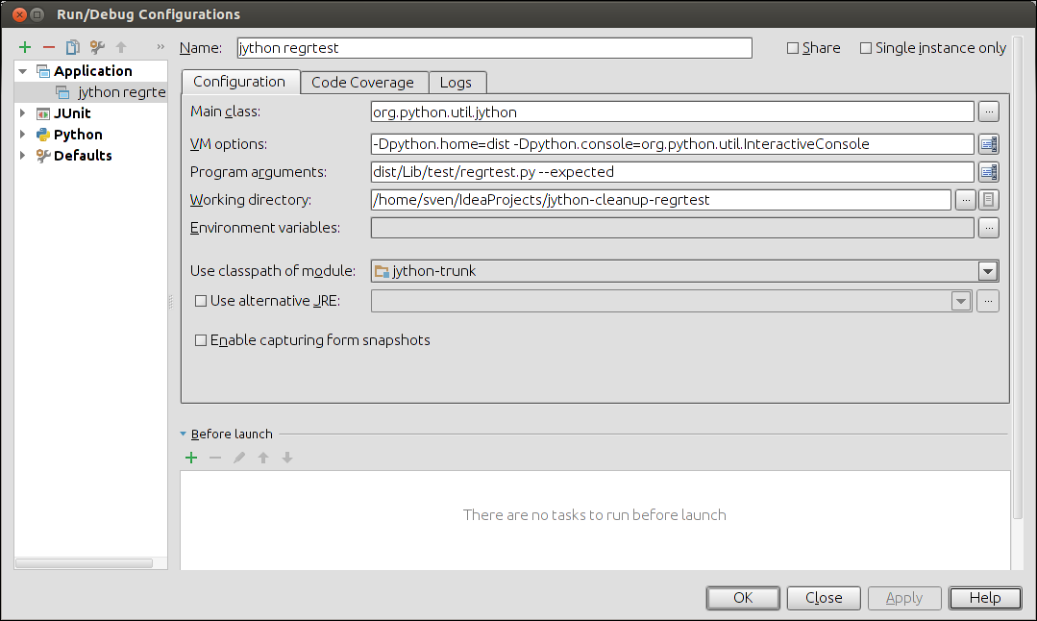Add a Before launch task with plus
The image size is (1037, 621).
point(191,458)
